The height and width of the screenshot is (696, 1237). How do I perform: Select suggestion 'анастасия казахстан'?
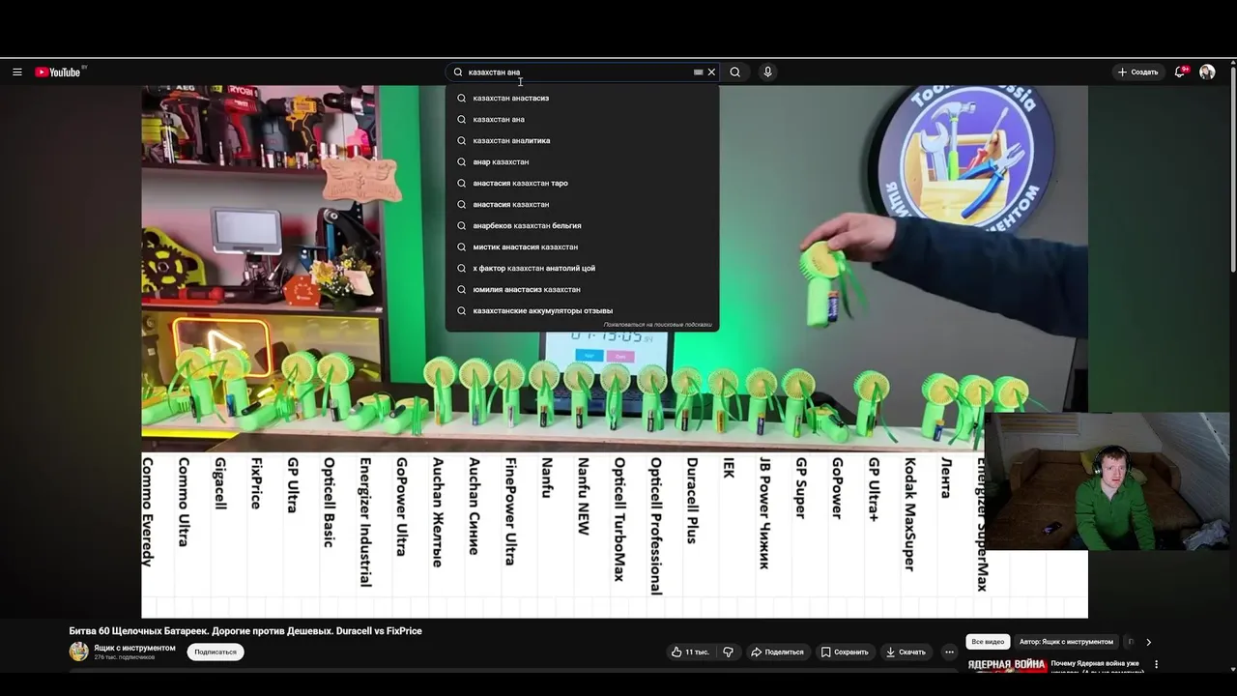[x=582, y=204]
